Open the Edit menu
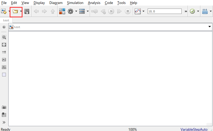Screen dimensions: 213x131 point(14,3)
